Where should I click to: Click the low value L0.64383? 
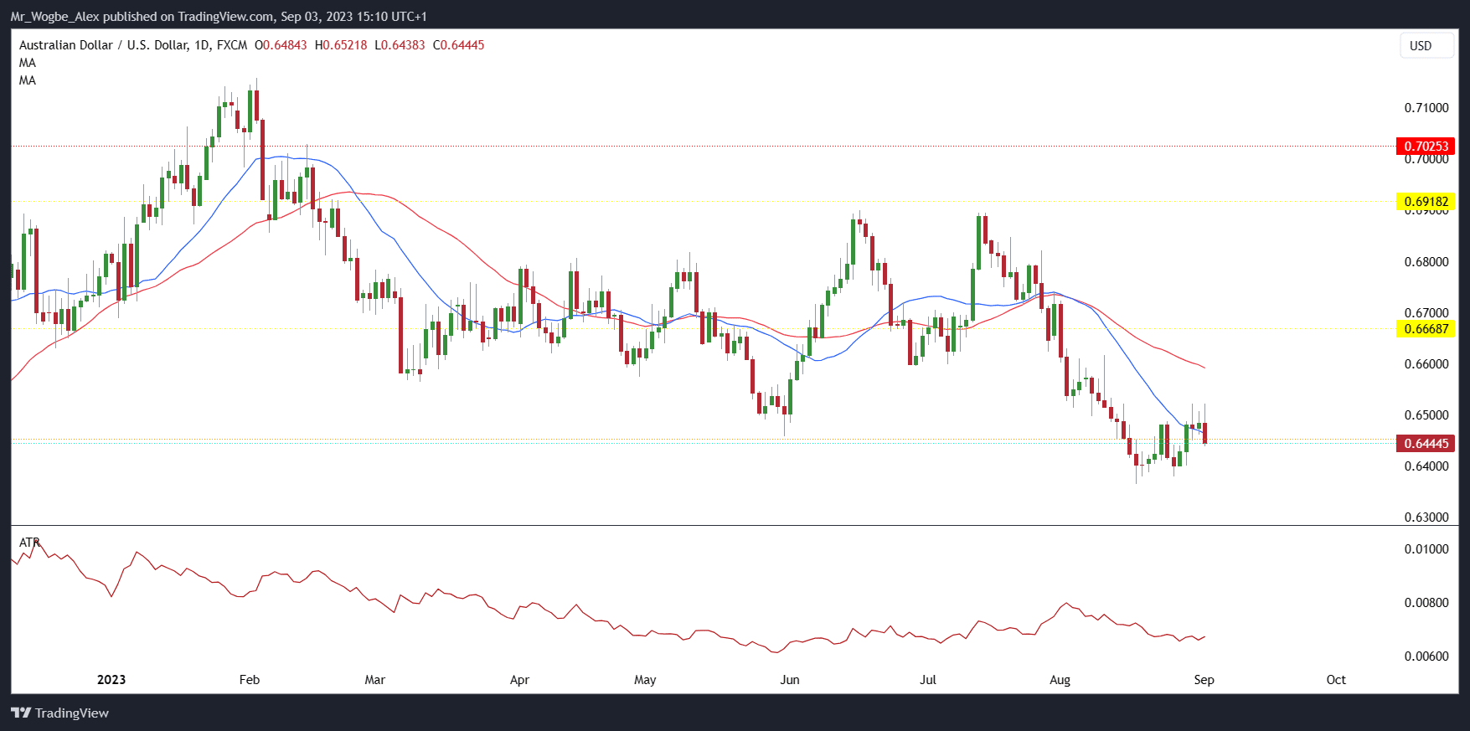click(x=400, y=45)
